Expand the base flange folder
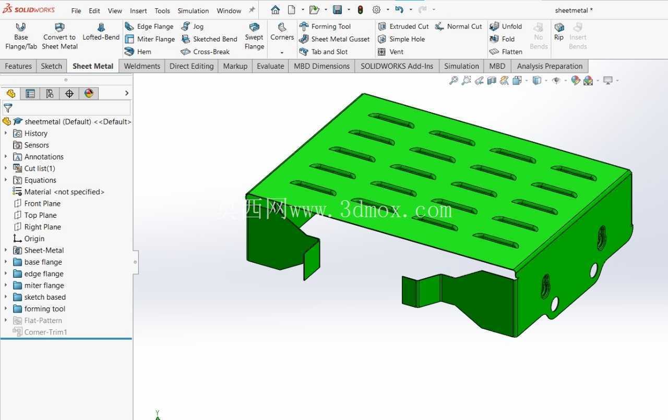This screenshot has height=420, width=668. coord(6,262)
